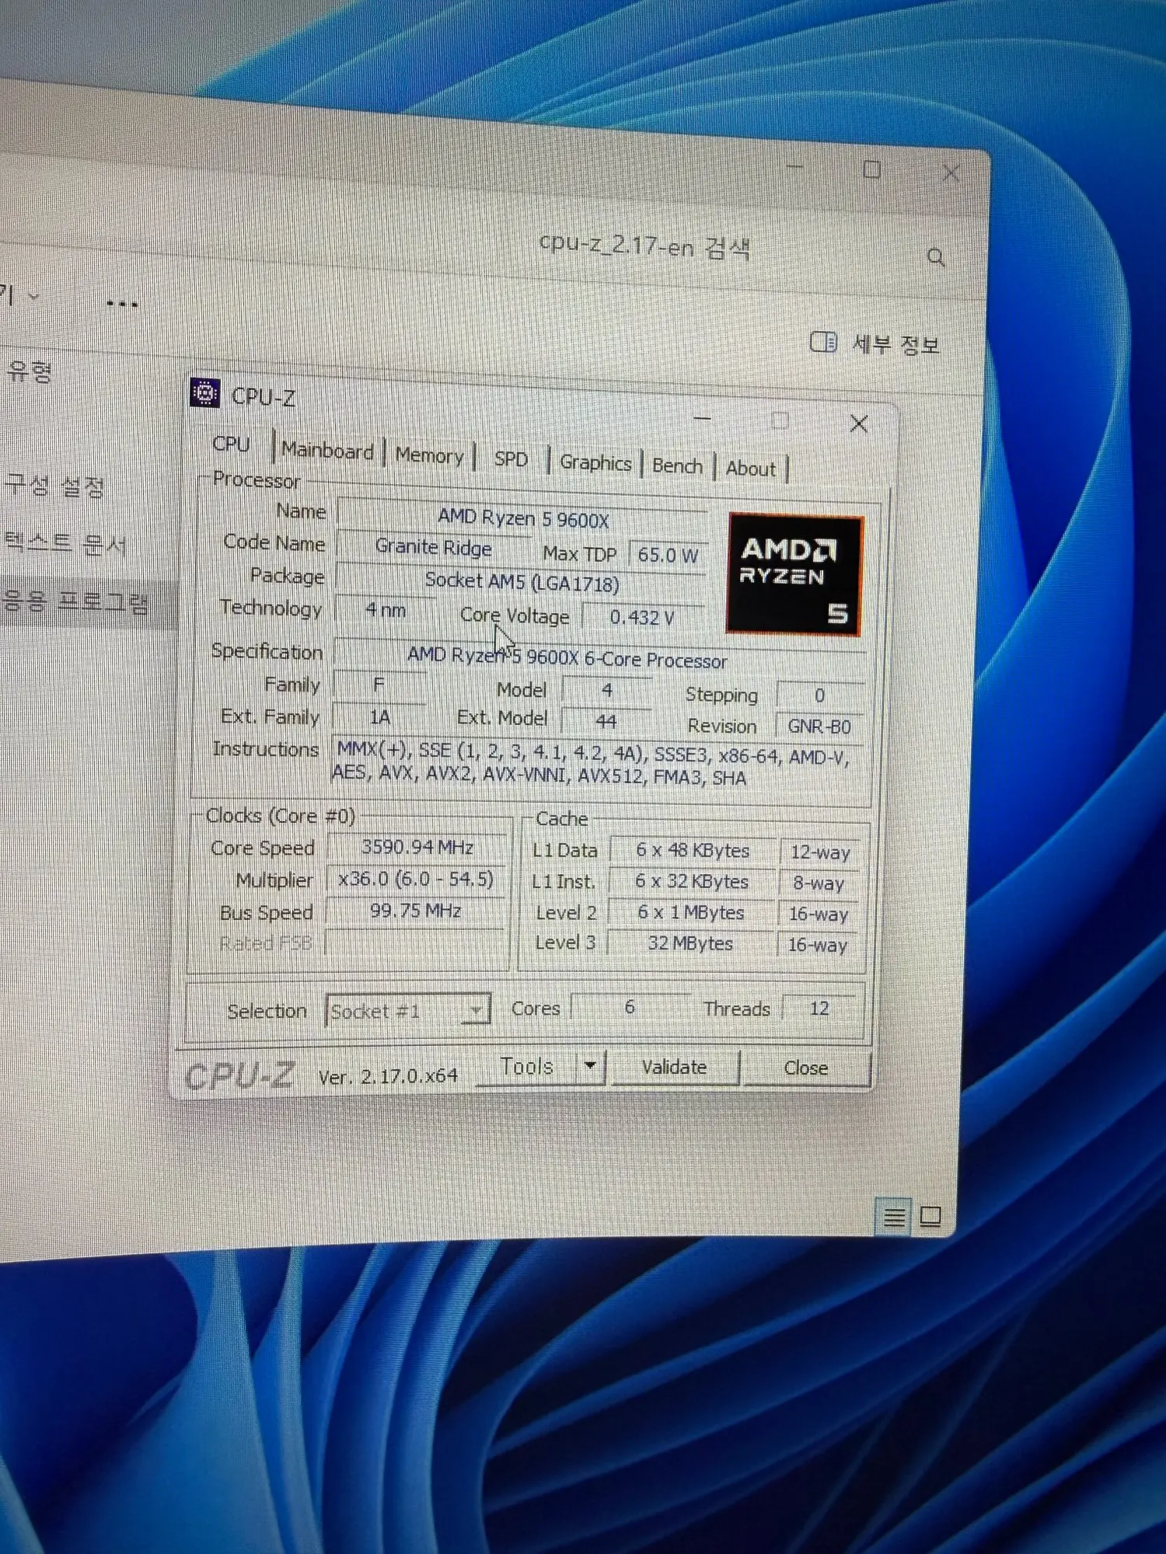This screenshot has width=1166, height=1554.
Task: Open the three-dot more options menu in Explorer
Action: 123,304
